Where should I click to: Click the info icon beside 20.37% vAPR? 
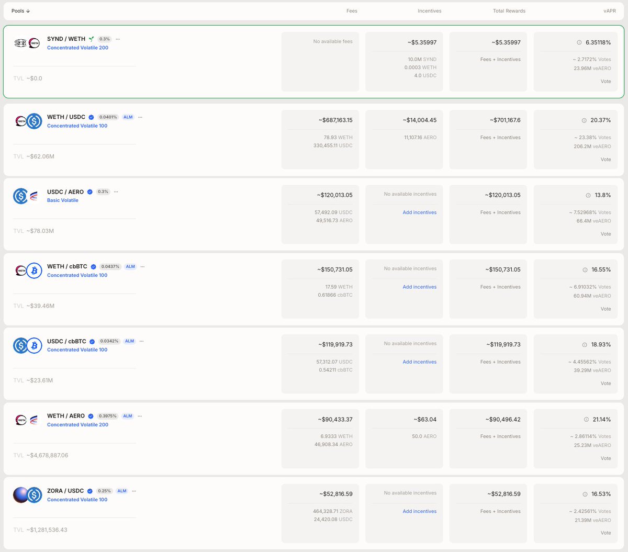[584, 120]
